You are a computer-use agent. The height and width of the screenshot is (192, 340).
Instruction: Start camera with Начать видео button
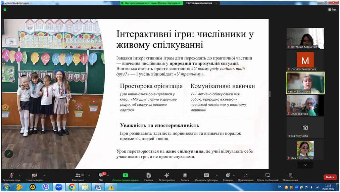point(34,177)
